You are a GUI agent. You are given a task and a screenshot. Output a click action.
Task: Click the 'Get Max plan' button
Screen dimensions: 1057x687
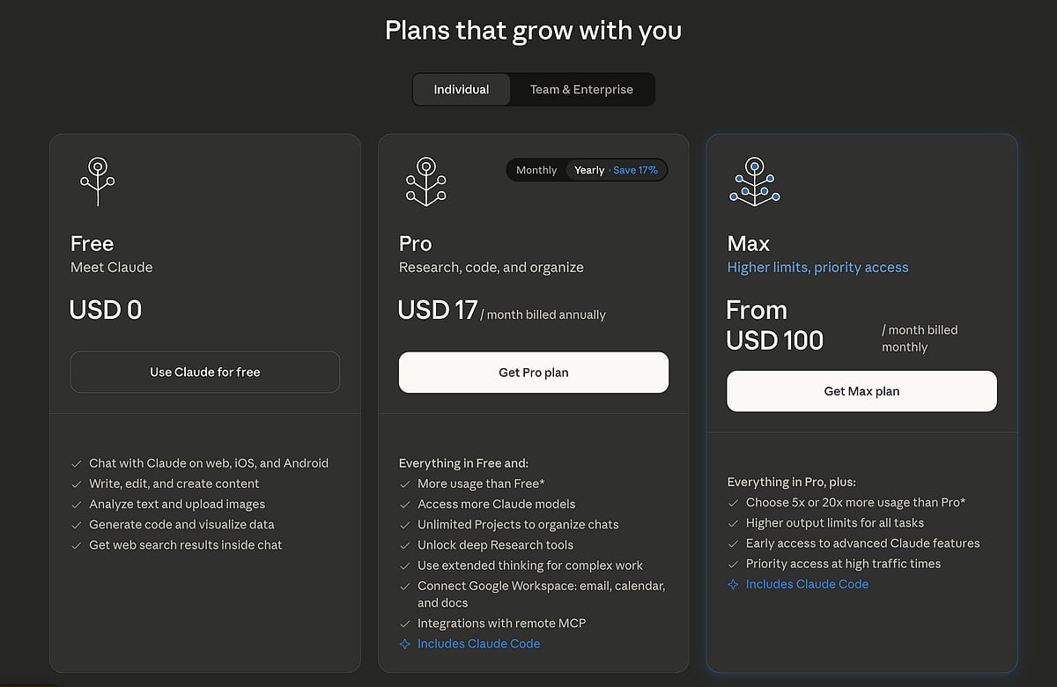(x=861, y=391)
